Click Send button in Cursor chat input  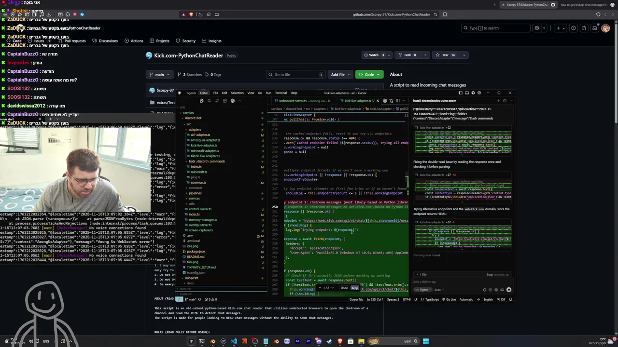point(509,290)
